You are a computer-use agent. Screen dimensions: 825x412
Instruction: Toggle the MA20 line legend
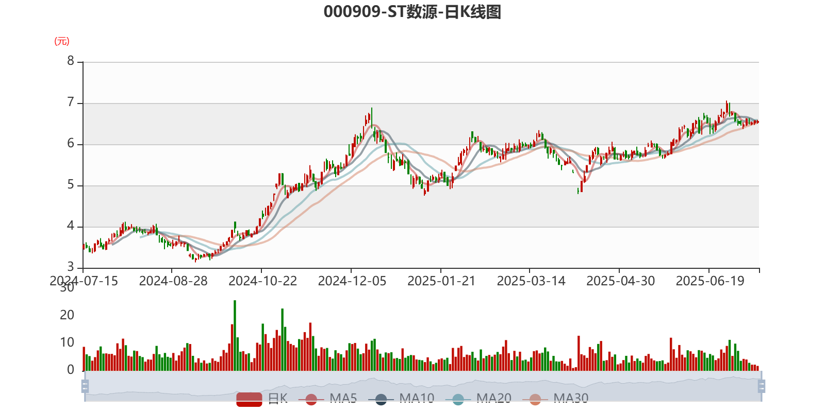point(478,399)
